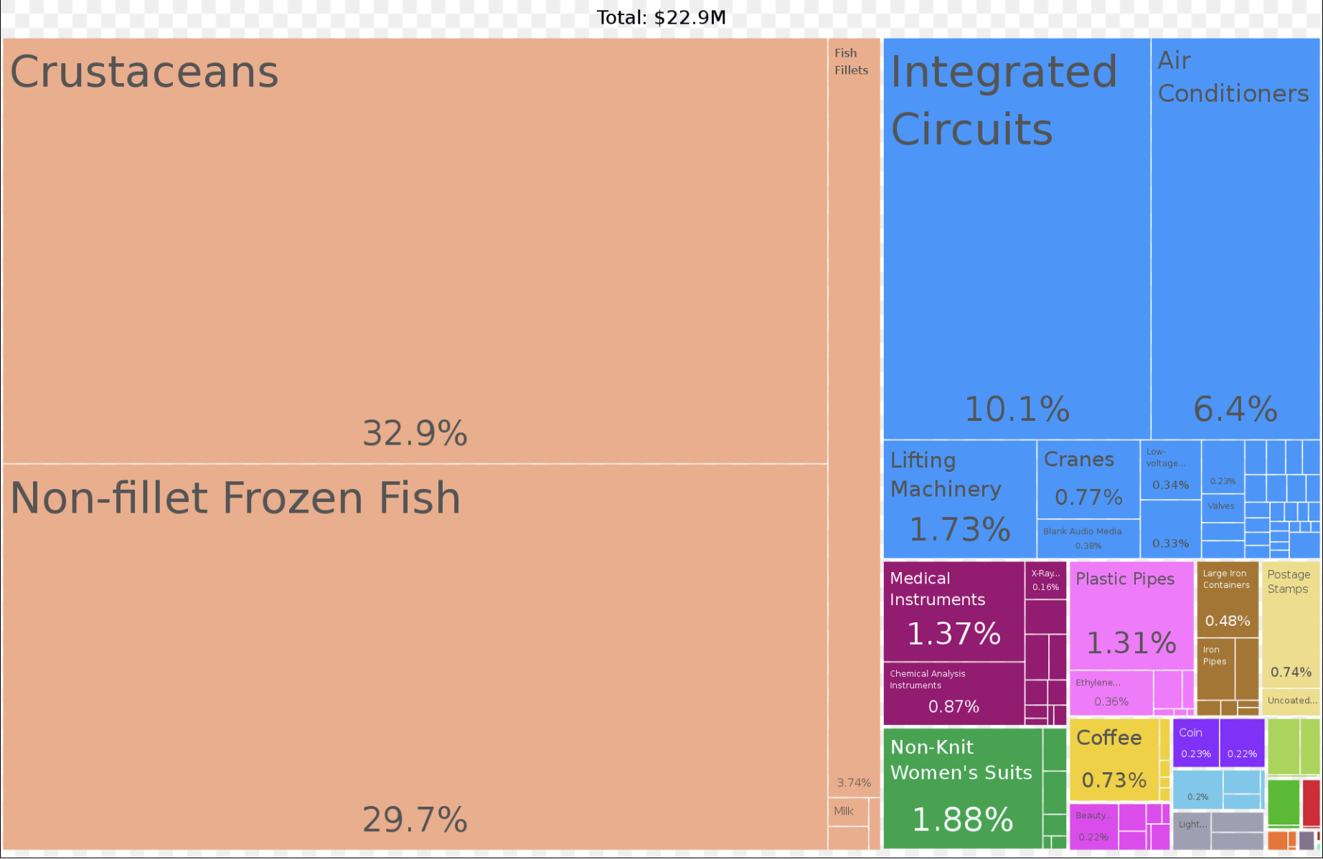
Task: Click the Medical Instruments 1.37% block
Action: click(x=954, y=611)
